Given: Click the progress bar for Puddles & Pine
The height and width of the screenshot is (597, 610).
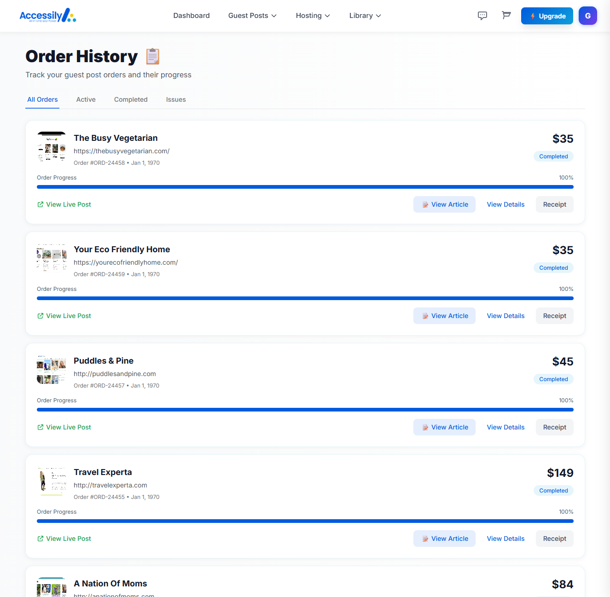Looking at the screenshot, I should click(305, 409).
